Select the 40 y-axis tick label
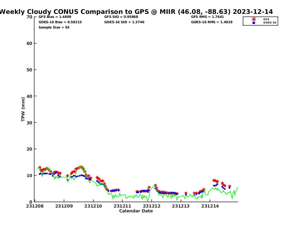 coord(30,96)
